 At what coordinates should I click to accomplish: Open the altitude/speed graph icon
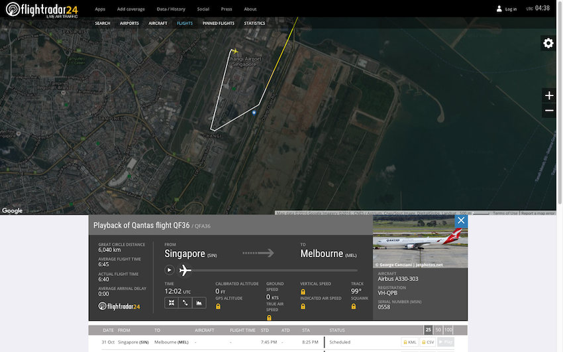199,303
